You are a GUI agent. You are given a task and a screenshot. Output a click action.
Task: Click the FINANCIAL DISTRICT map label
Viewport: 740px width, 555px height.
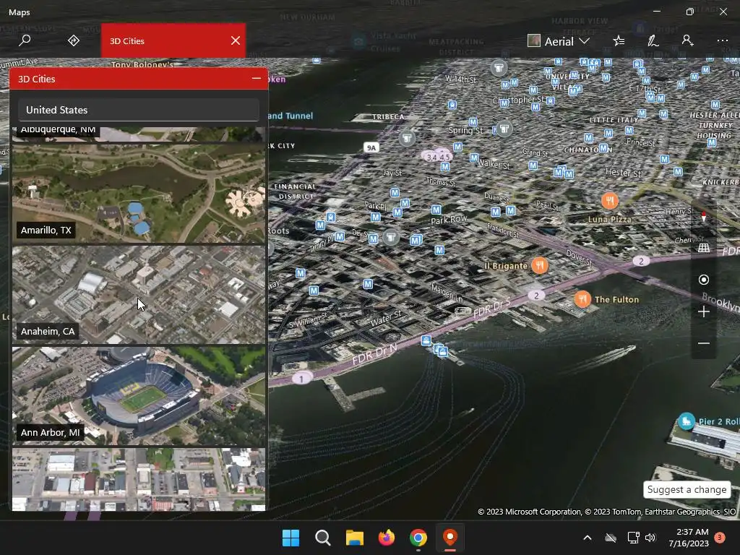click(296, 191)
